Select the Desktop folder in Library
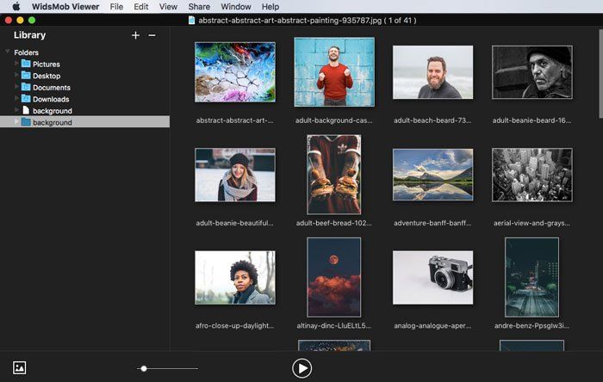Image resolution: width=603 pixels, height=382 pixels. pyautogui.click(x=47, y=76)
